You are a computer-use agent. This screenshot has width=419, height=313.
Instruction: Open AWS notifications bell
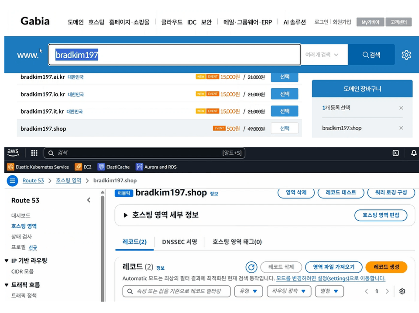(x=413, y=153)
